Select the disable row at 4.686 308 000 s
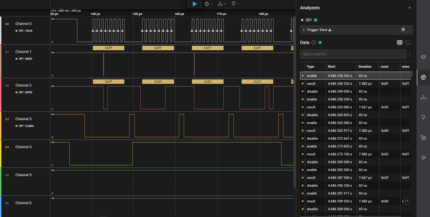Viewport: 430px width, 217px height. [x=356, y=209]
